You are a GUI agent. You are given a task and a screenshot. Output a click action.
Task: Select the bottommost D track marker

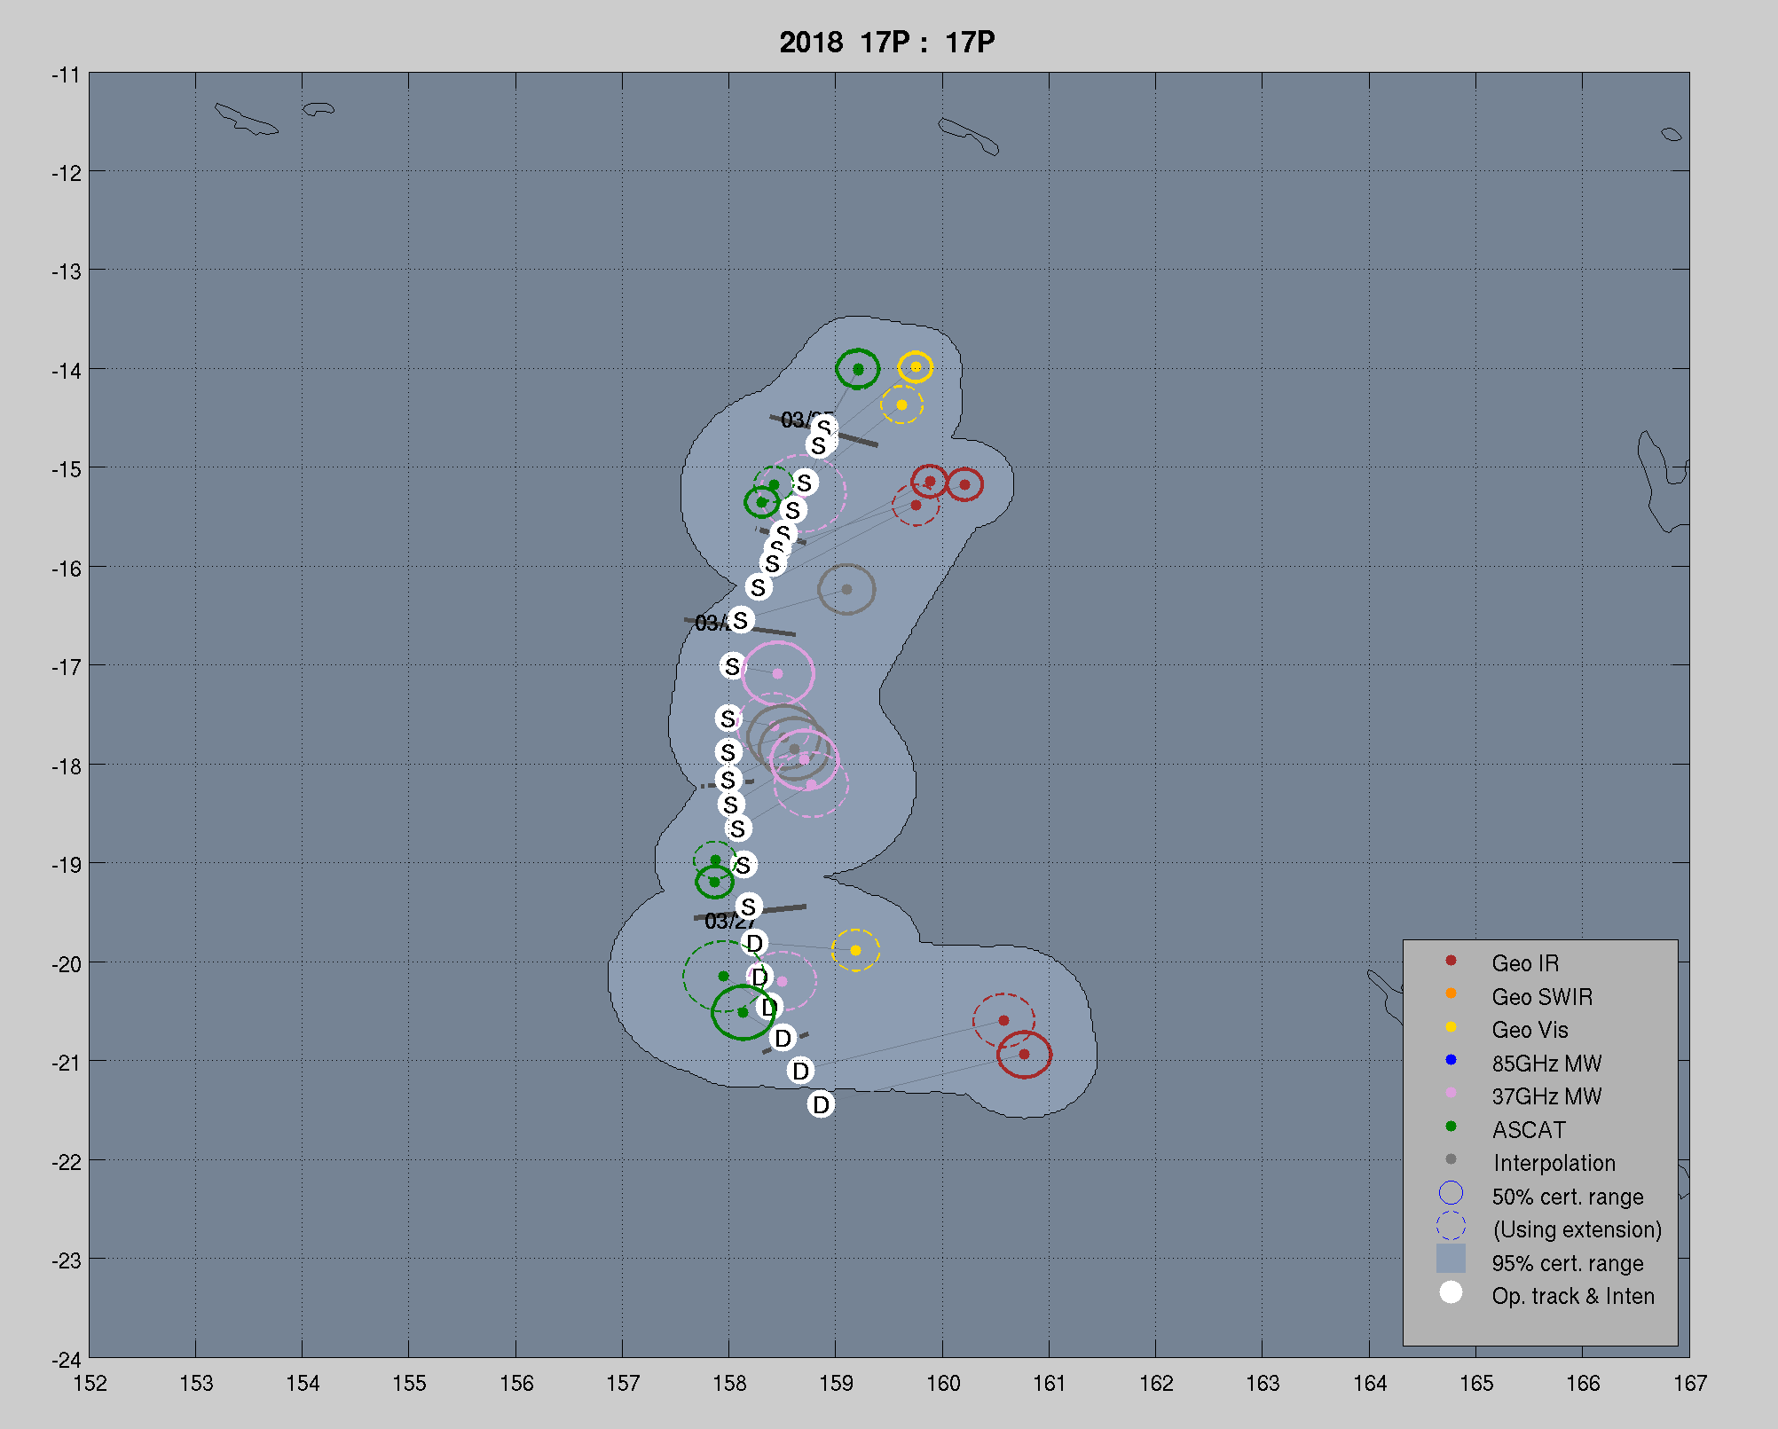[x=821, y=1104]
